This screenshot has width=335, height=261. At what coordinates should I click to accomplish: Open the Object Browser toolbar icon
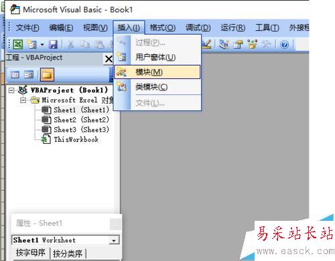click(x=253, y=44)
